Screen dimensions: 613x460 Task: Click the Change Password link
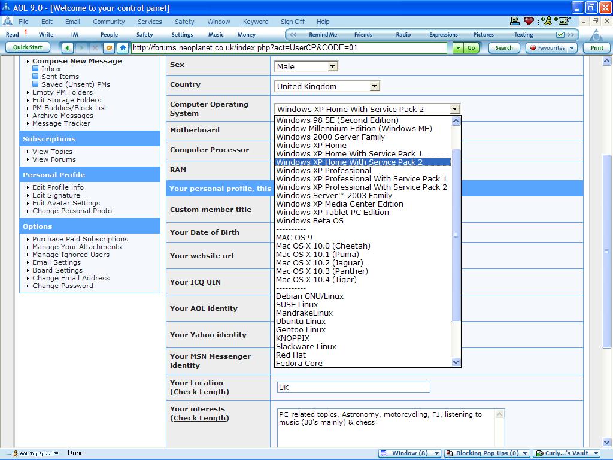[62, 286]
